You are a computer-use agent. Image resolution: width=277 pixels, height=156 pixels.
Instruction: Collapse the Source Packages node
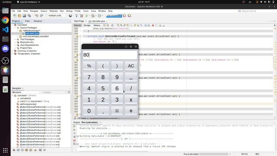[15, 28]
